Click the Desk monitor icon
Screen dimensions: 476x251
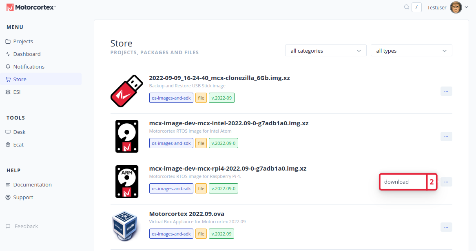(x=8, y=132)
